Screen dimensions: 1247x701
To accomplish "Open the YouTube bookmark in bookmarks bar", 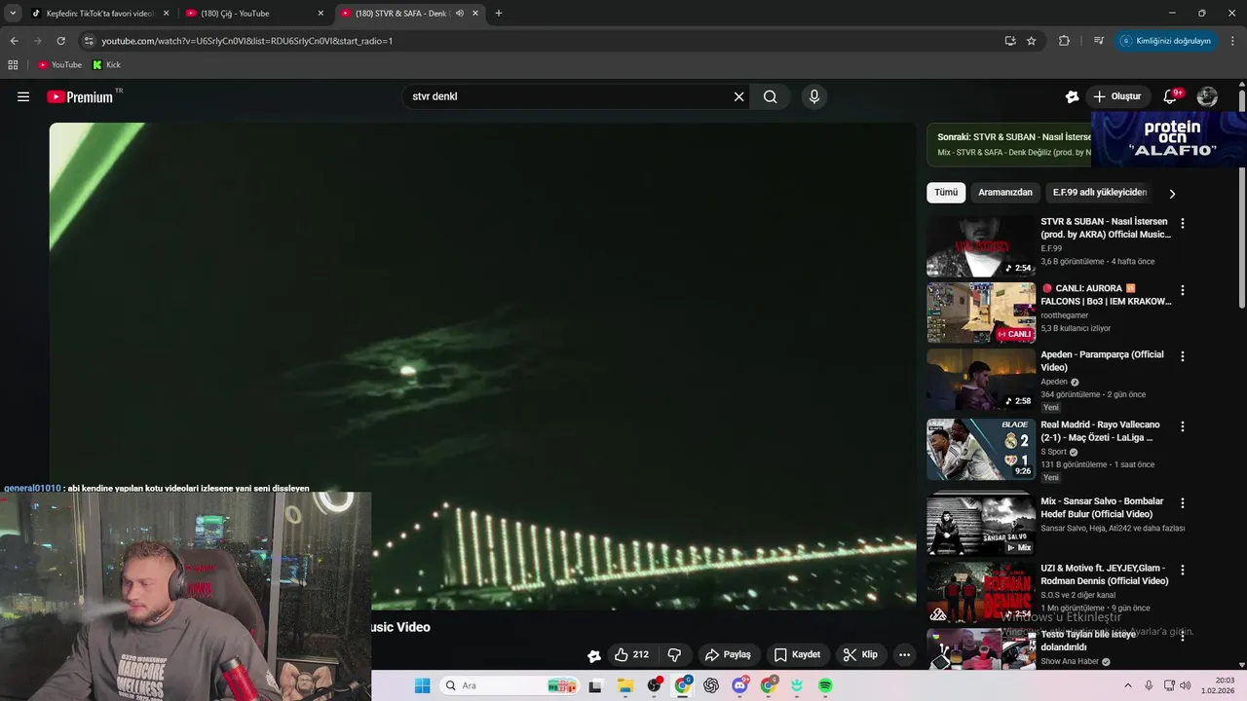I will tap(59, 65).
